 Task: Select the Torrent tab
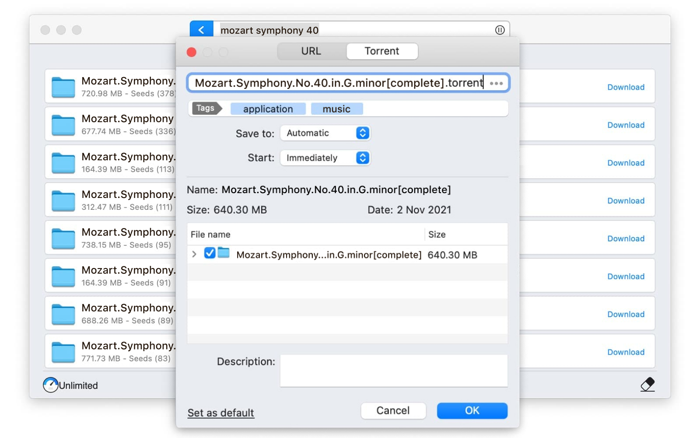coord(381,51)
